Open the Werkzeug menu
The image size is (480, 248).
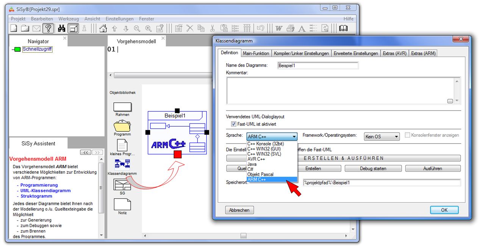coord(69,19)
